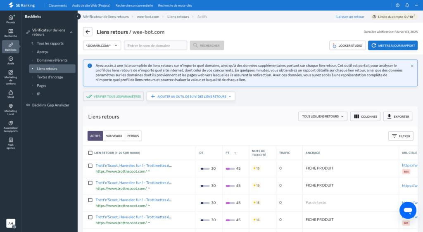
Task: Expand first row trottnscoot URL arrow
Action: point(149,171)
